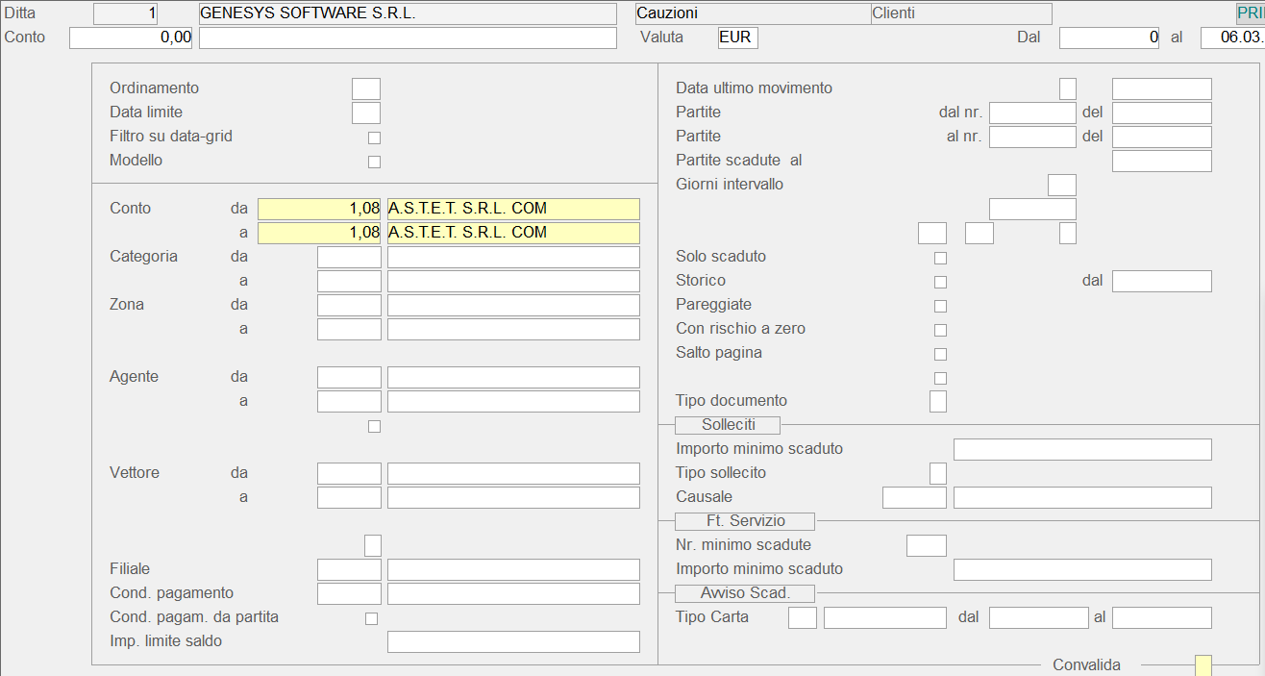Select the Tipo sollecito field
The height and width of the screenshot is (676, 1265).
tap(937, 473)
